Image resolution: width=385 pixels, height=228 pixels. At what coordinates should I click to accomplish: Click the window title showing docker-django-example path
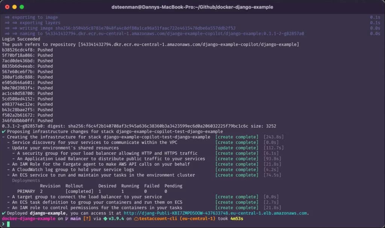192,7
